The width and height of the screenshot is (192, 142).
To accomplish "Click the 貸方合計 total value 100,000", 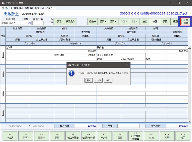I will tap(177, 126).
